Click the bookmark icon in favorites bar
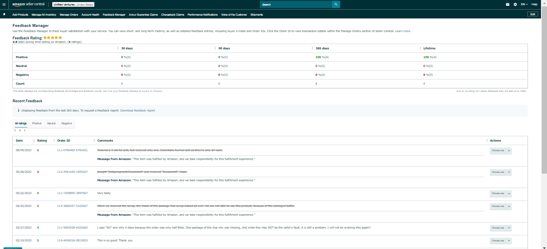Image resolution: width=547 pixels, height=249 pixels. coord(4,14)
